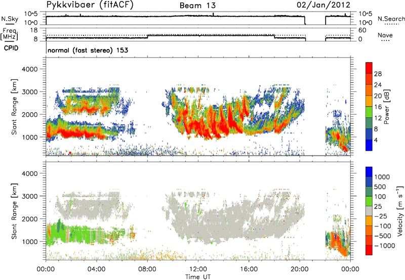Click the 'N.Search' legend label
The width and height of the screenshot is (405, 280).
(391, 19)
